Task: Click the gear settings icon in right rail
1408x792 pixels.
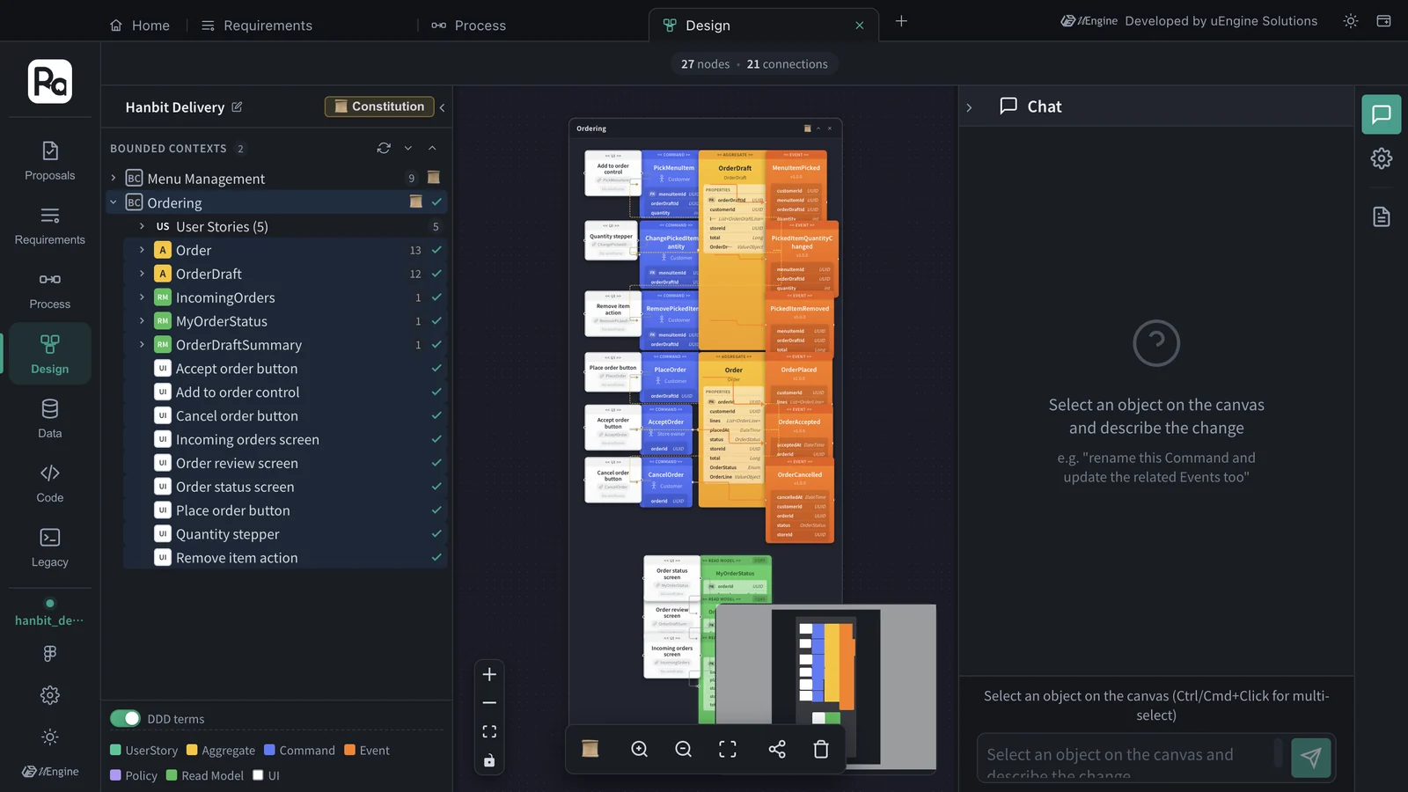Action: 1382,158
